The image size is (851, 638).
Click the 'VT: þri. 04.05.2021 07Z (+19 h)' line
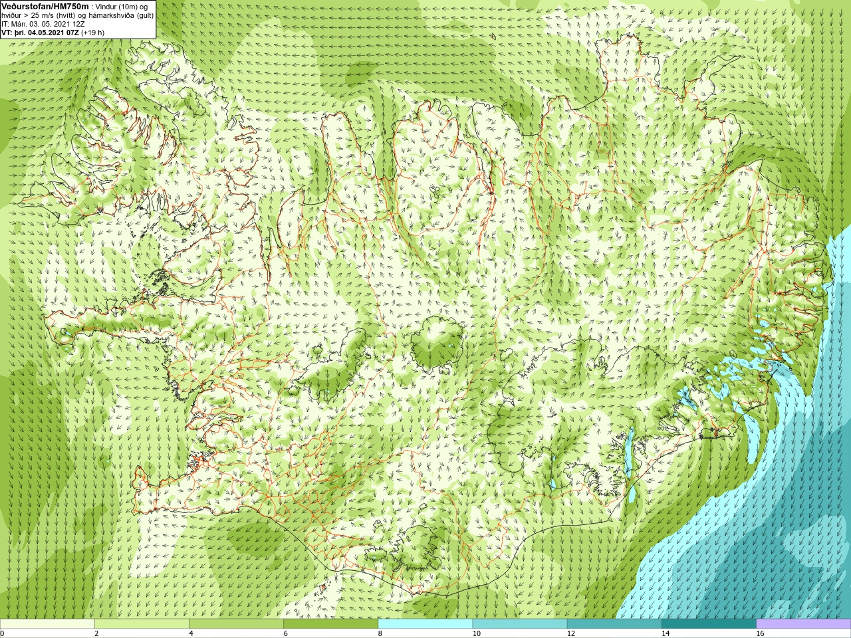click(x=53, y=32)
